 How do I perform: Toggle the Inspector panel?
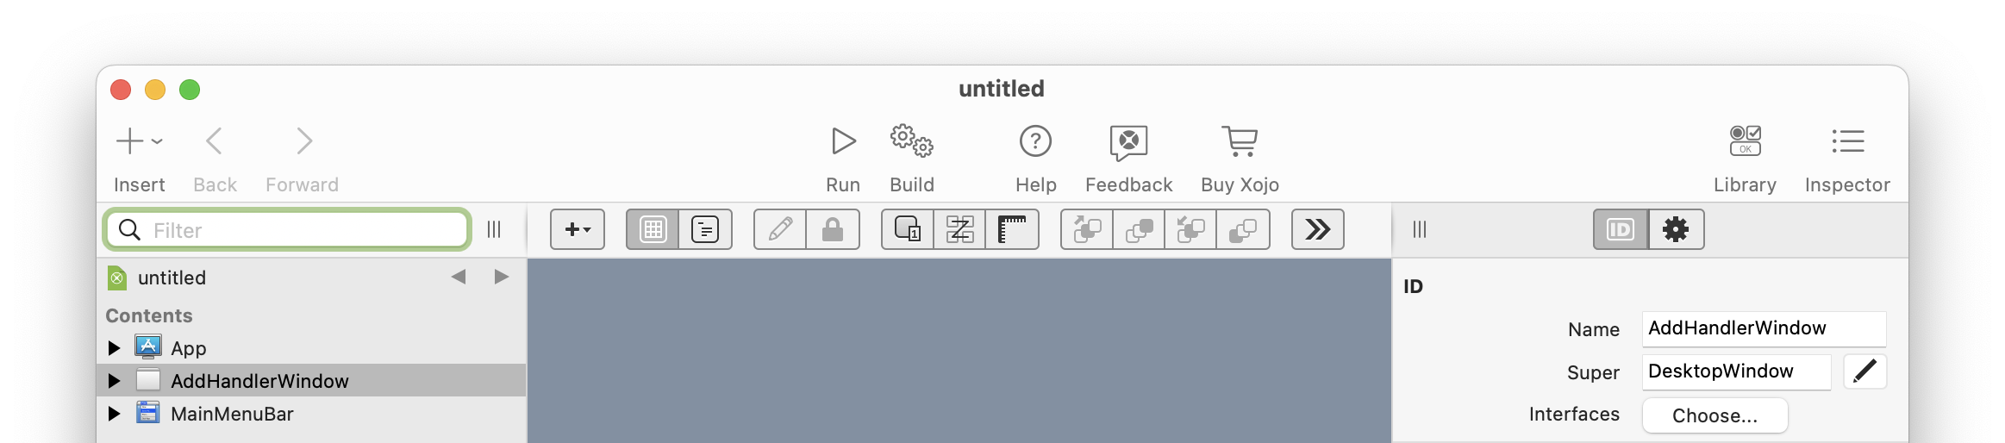(x=1846, y=141)
